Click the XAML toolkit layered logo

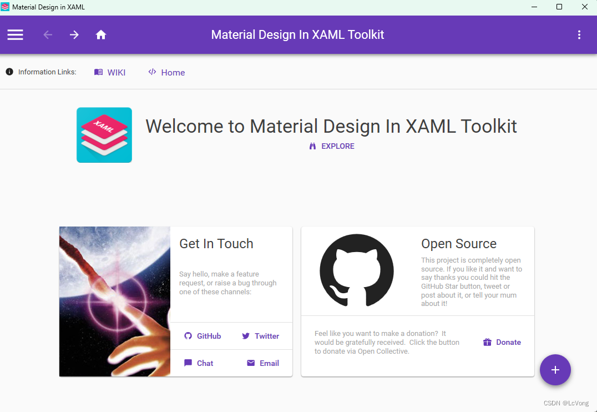coord(104,134)
